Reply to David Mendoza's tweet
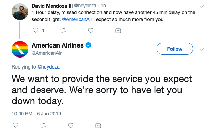The height and width of the screenshot is (135, 217). (35, 30)
